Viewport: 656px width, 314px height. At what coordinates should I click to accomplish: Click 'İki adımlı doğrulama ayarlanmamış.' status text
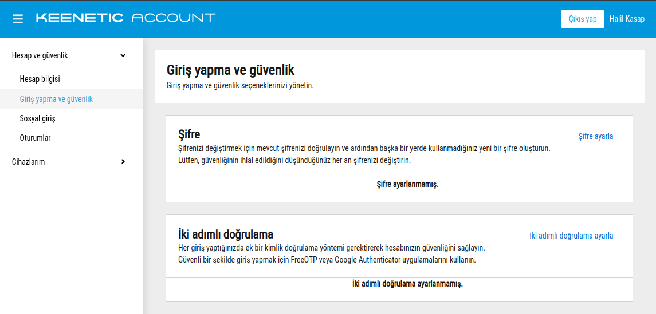pyautogui.click(x=407, y=284)
